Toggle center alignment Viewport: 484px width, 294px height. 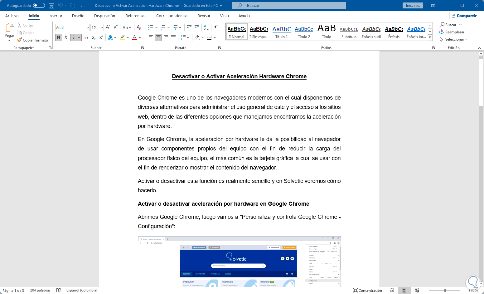pos(158,37)
